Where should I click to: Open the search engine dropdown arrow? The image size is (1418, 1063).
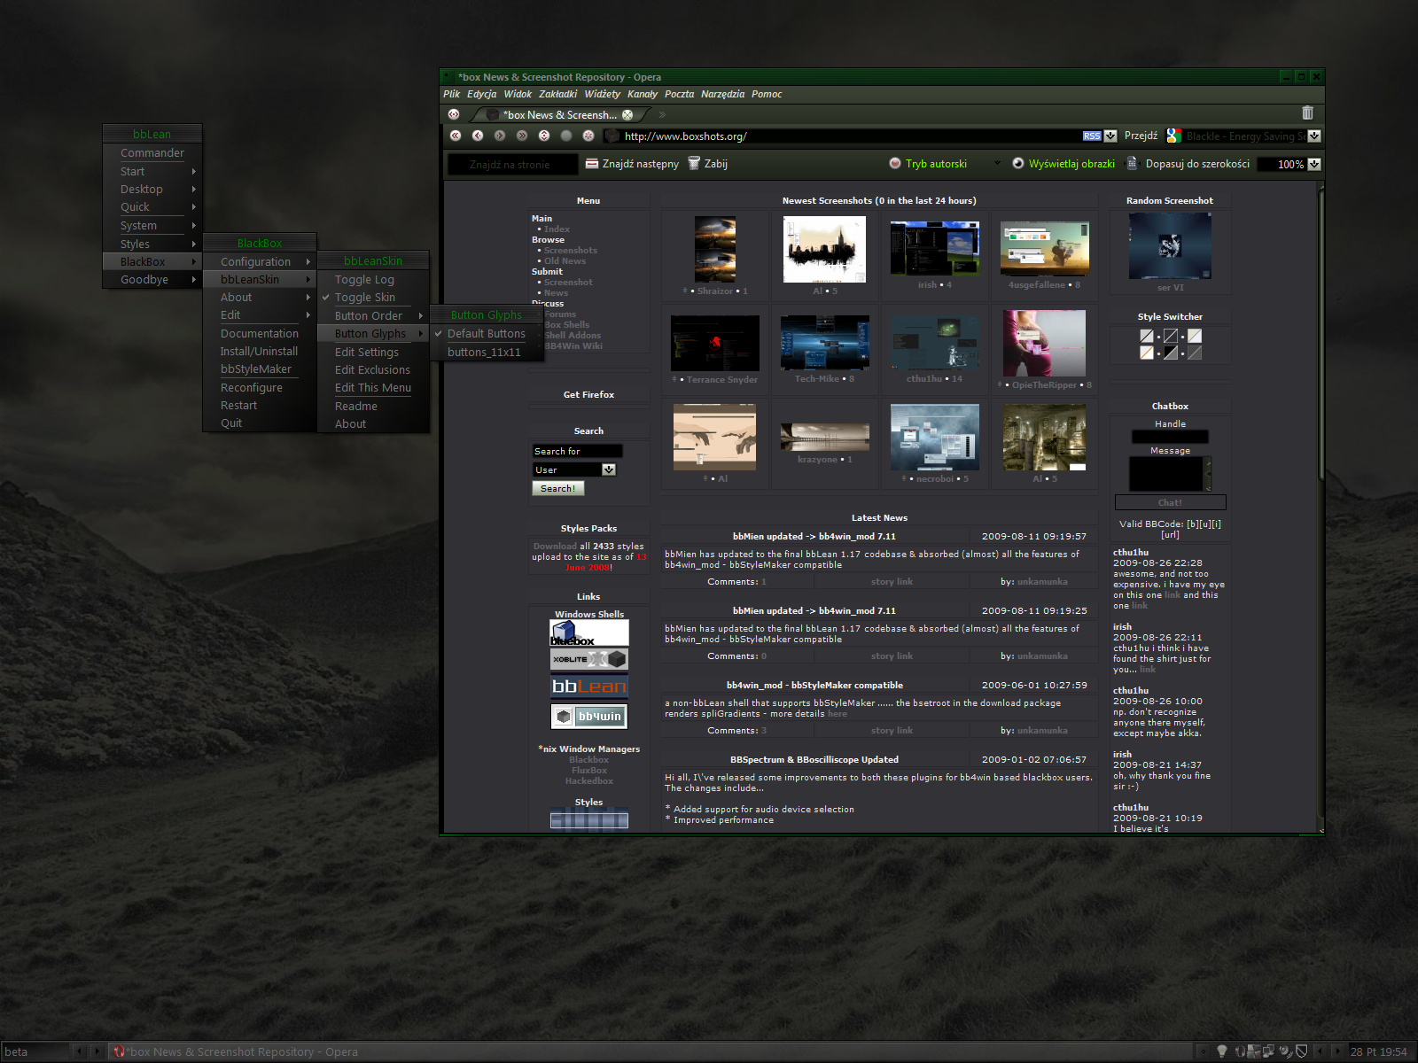1314,136
